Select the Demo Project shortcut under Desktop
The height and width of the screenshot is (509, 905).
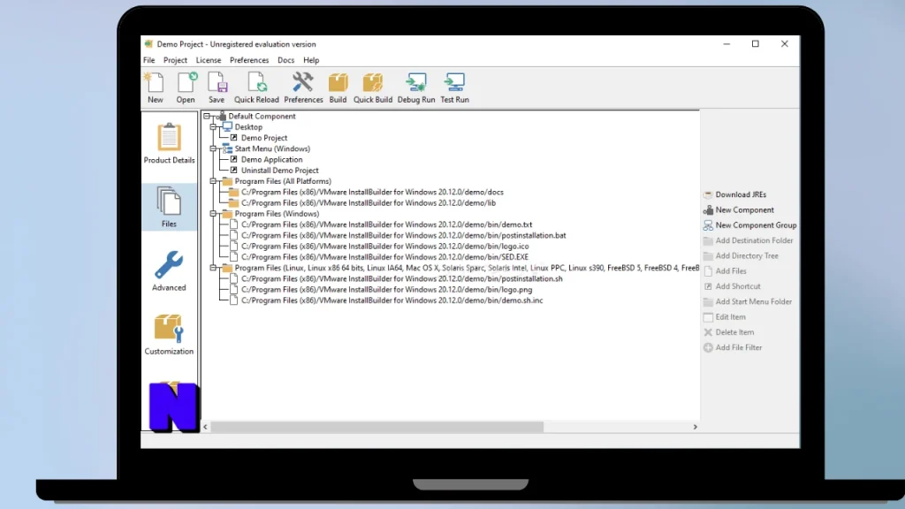pos(263,138)
